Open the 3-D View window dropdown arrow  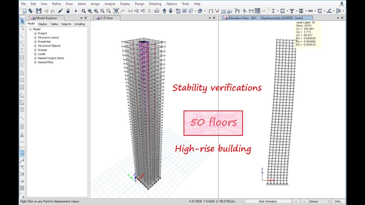[210, 18]
